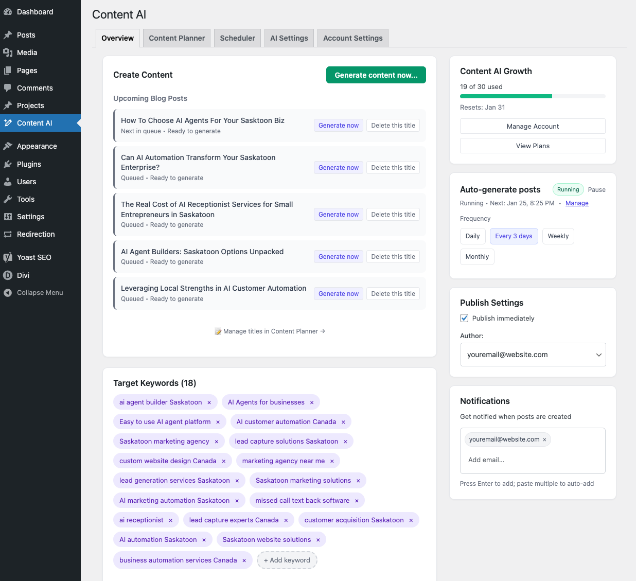Click Generate content now button
The image size is (636, 581).
[376, 75]
